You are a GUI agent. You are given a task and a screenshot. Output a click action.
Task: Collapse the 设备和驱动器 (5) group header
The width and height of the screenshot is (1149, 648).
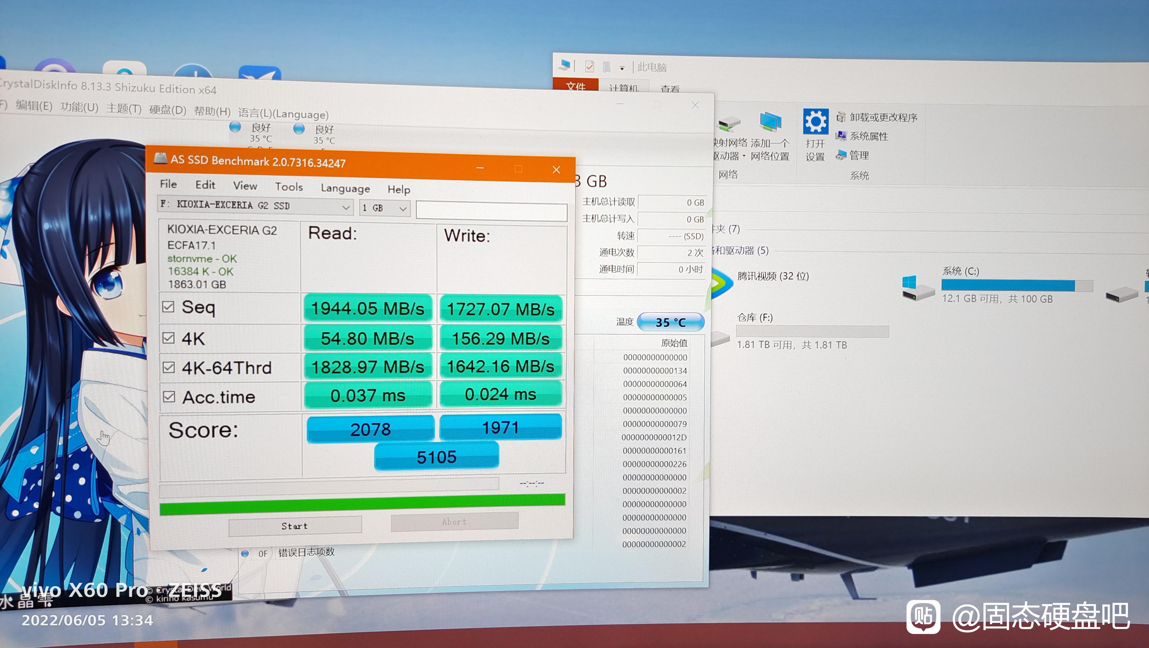pyautogui.click(x=741, y=251)
